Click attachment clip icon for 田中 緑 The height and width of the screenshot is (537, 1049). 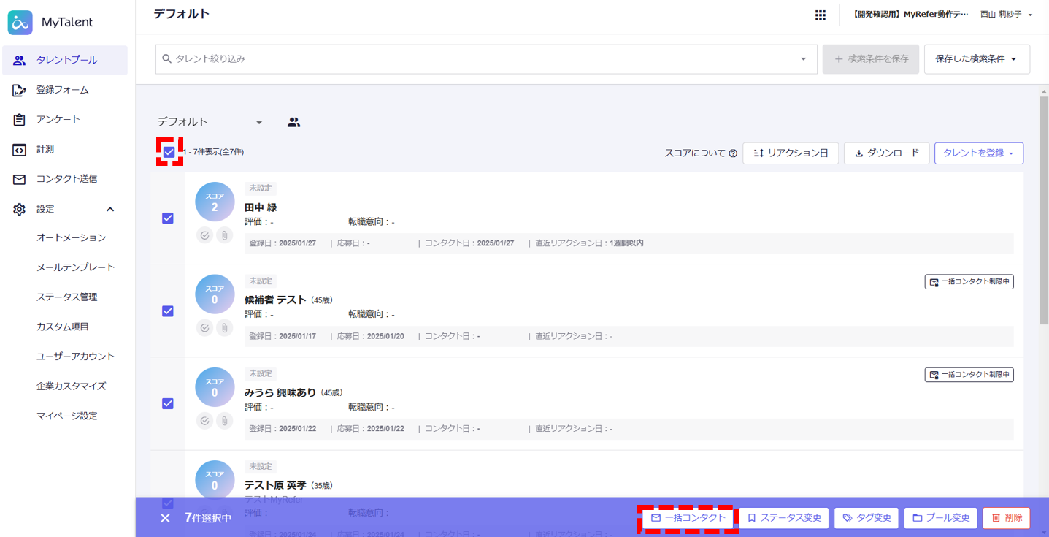[x=225, y=236]
